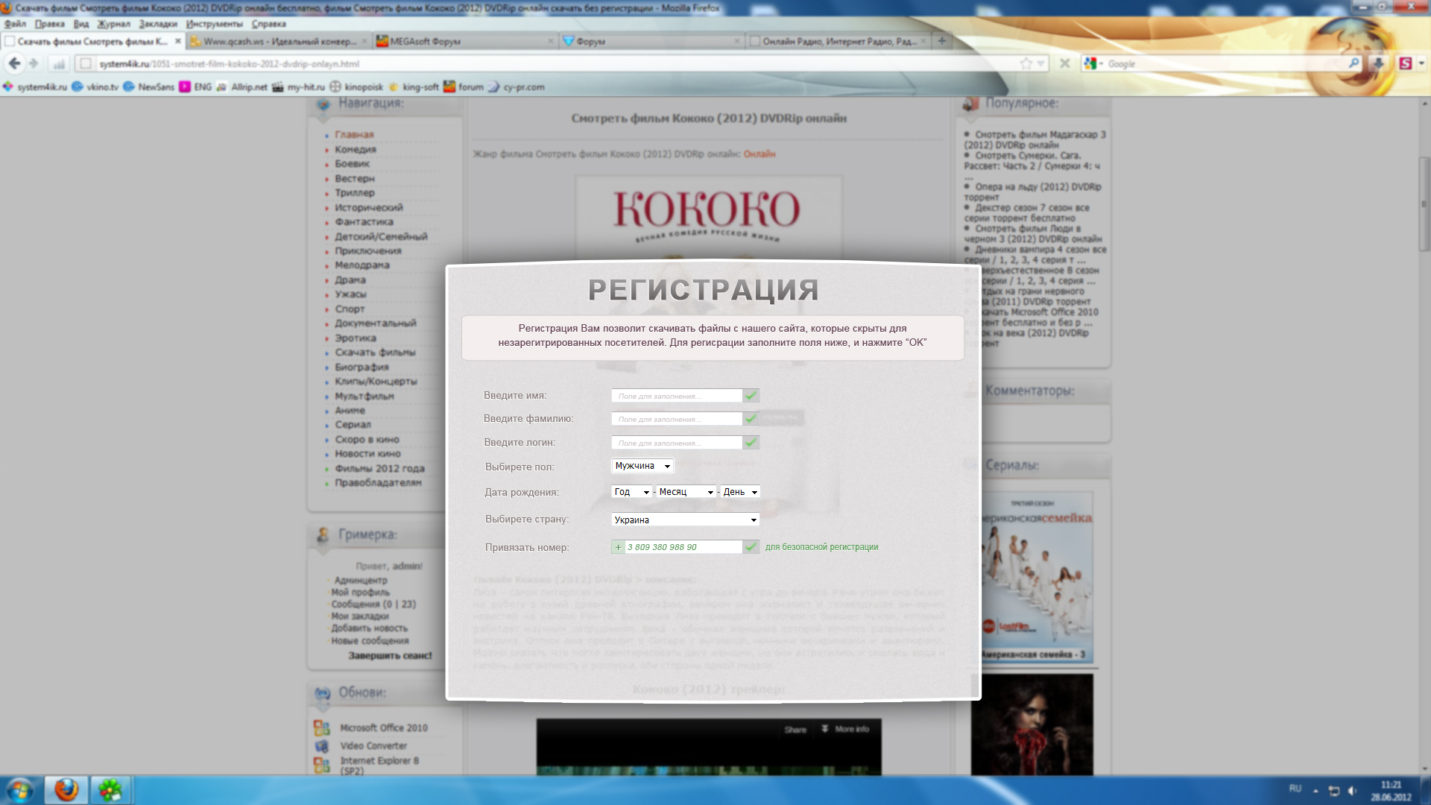Viewport: 1431px width, 805px height.
Task: Switch to the Онлайн Радио tab
Action: (838, 41)
